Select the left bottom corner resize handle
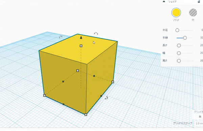The height and width of the screenshot is (131, 203). [45, 95]
